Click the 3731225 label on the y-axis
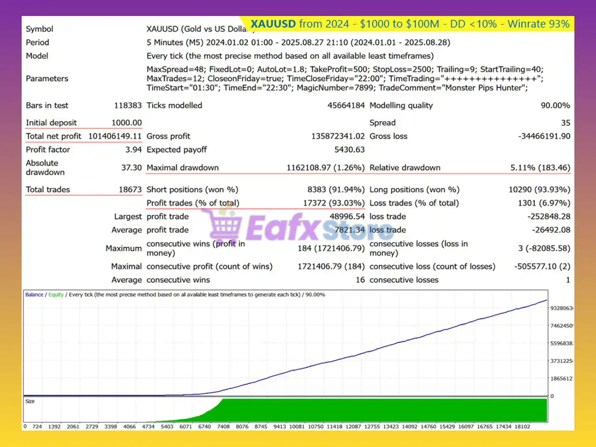 click(562, 361)
